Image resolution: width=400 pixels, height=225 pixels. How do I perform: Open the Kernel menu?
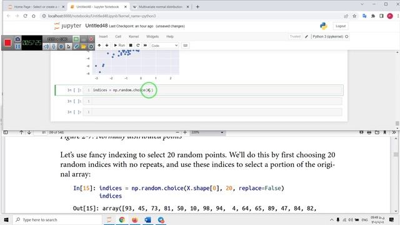click(x=134, y=36)
